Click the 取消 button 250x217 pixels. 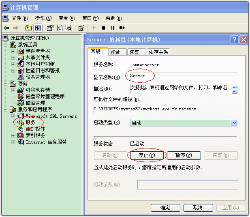pyautogui.click(x=198, y=208)
